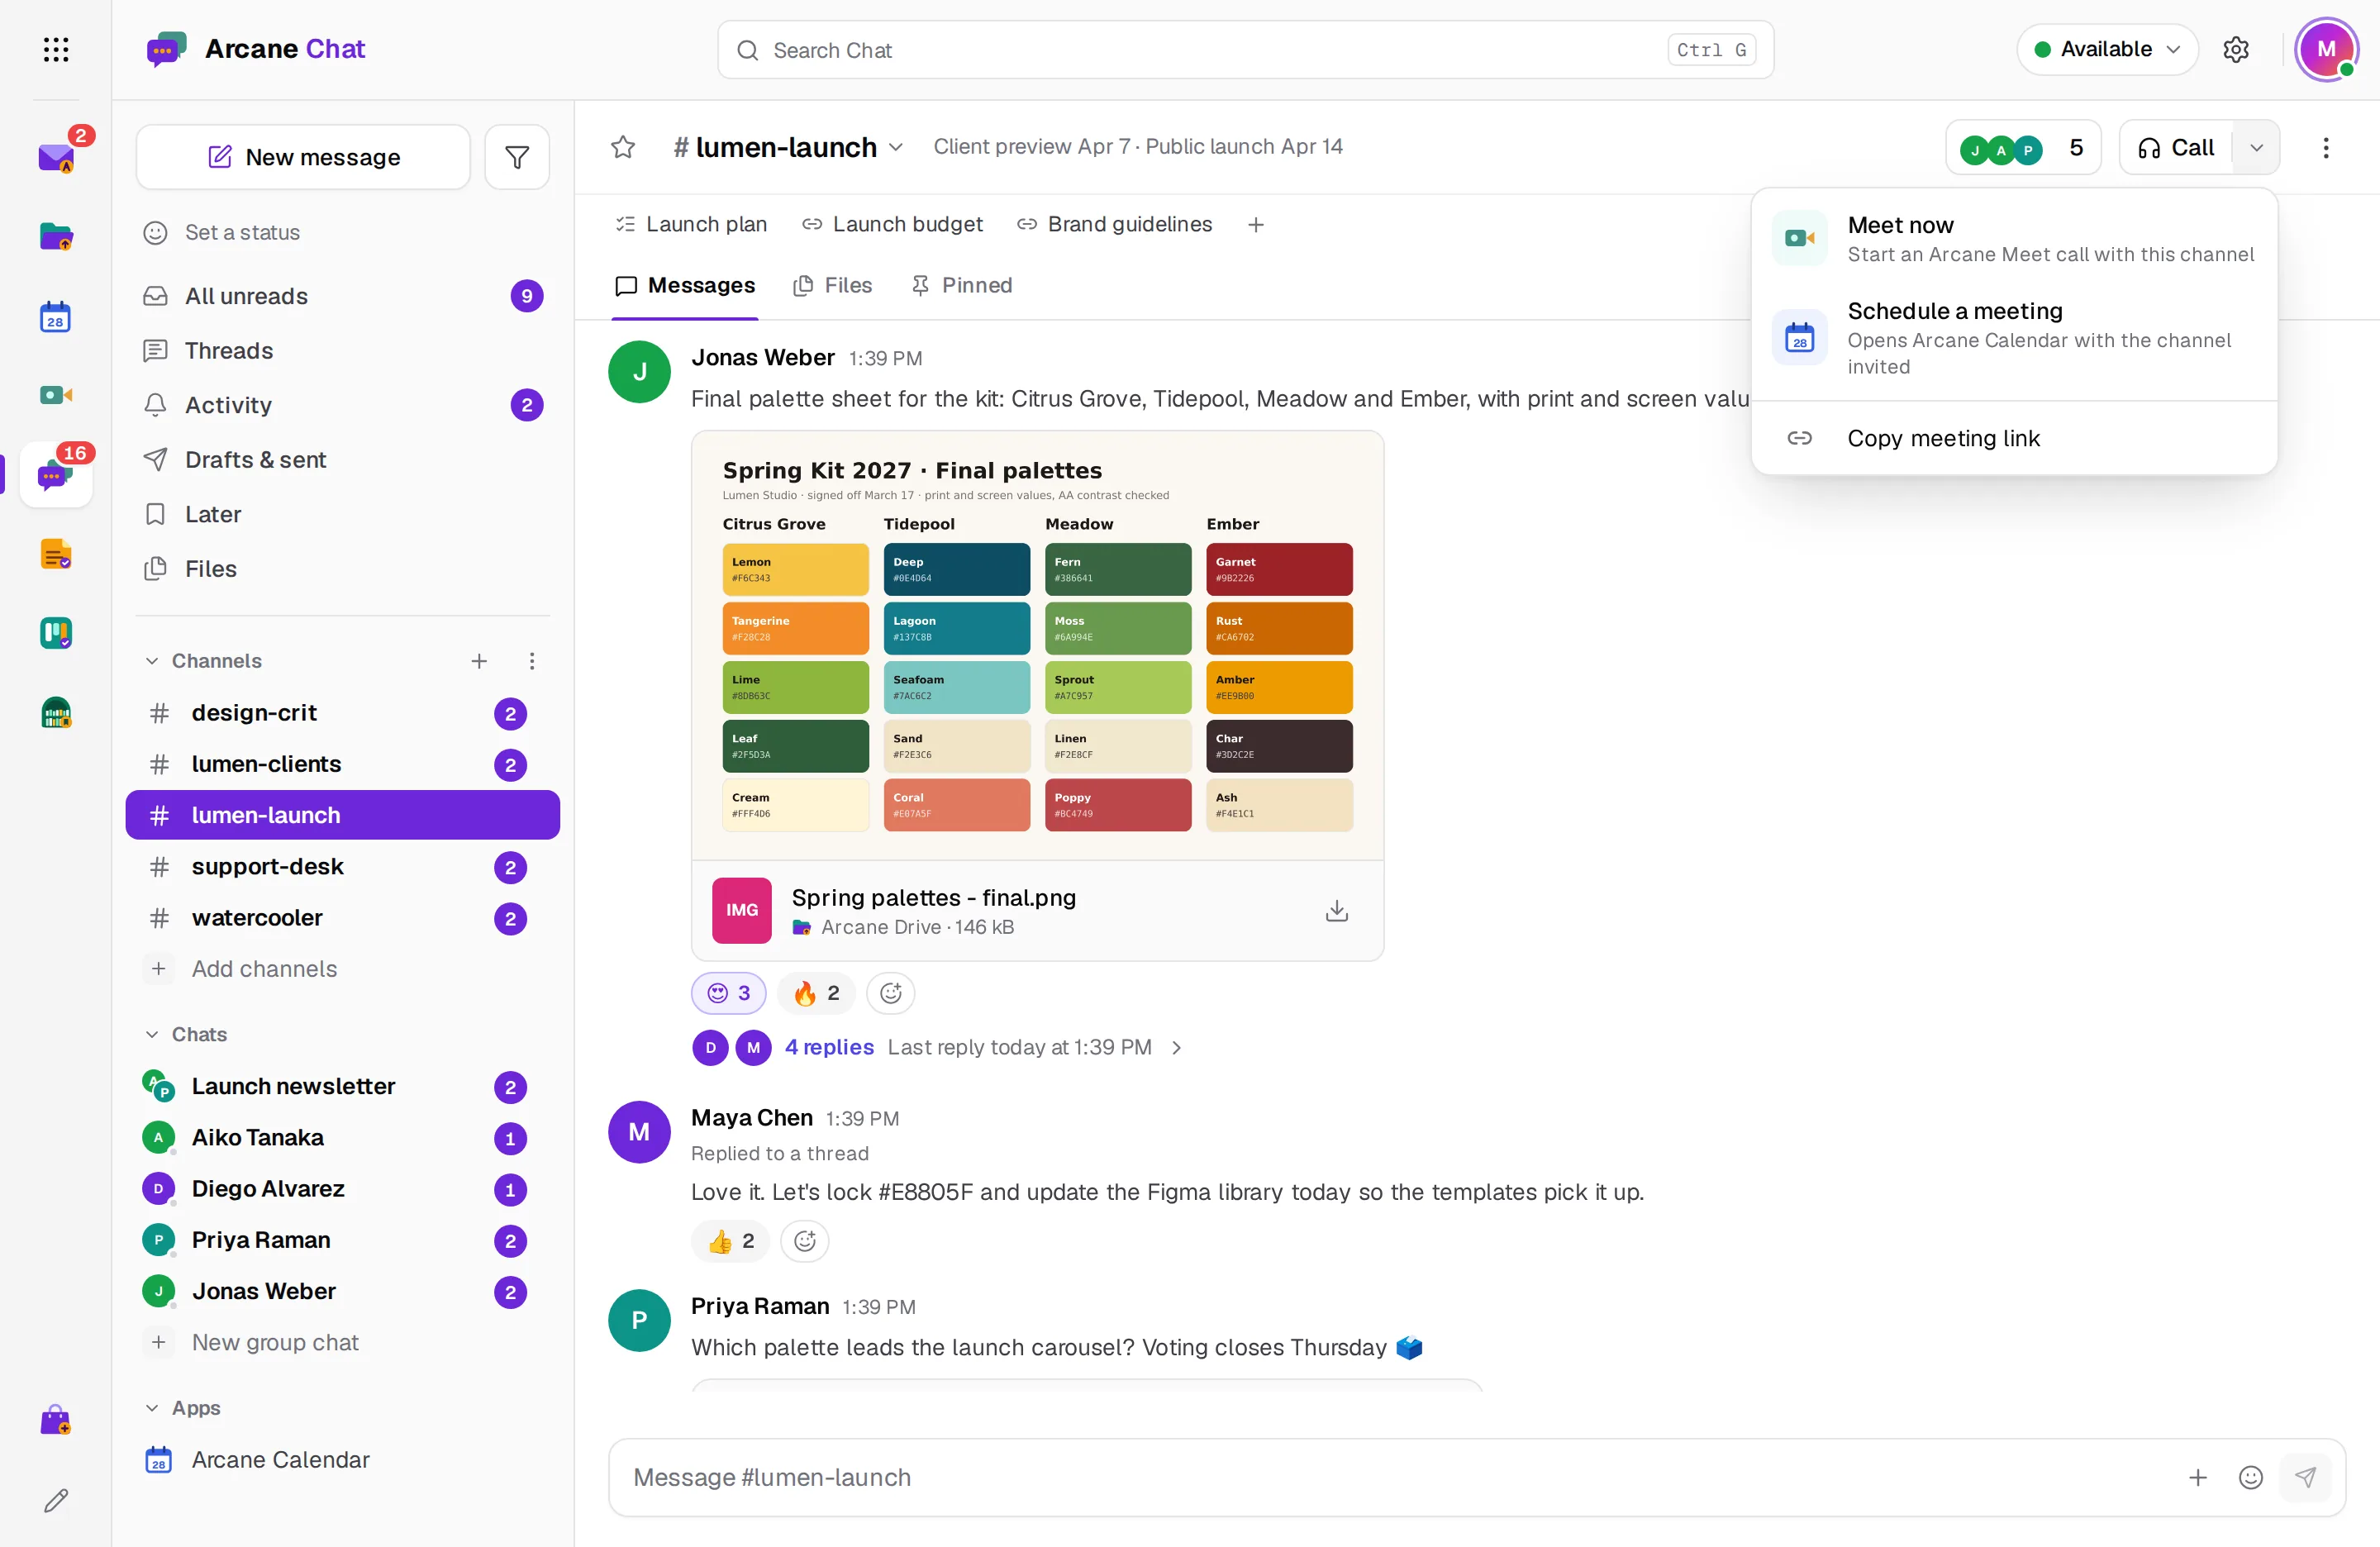Click plus icon beside Channels header
The width and height of the screenshot is (2380, 1547).
(x=479, y=661)
